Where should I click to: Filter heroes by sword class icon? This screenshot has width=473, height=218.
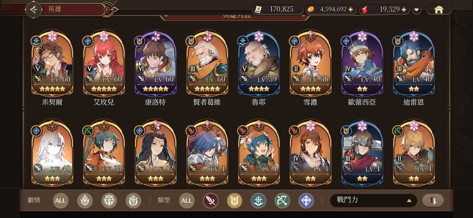pyautogui.click(x=211, y=201)
